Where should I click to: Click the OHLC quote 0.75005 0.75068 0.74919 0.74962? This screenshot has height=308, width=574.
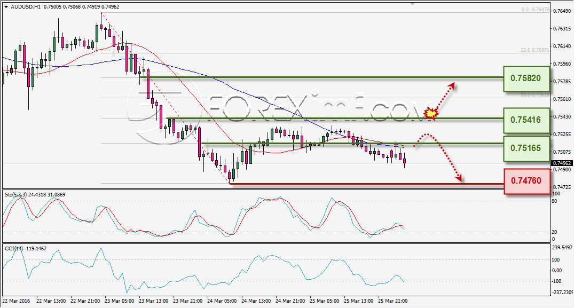81,6
